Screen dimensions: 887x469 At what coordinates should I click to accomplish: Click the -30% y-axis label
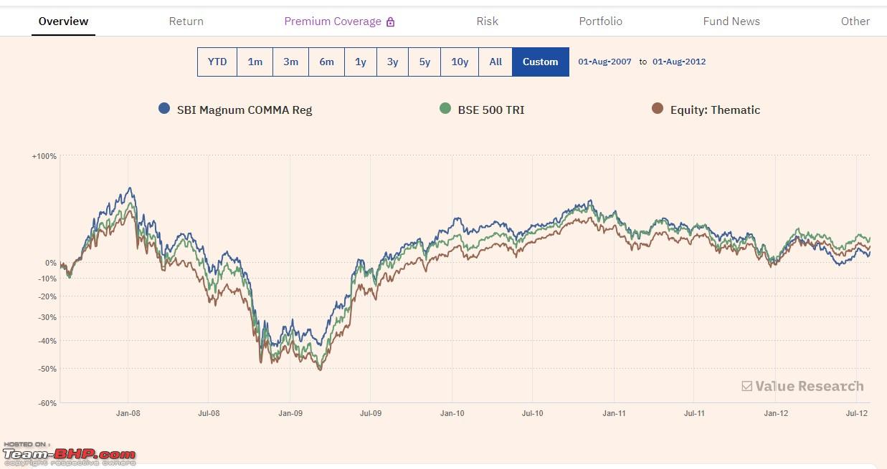pos(47,317)
